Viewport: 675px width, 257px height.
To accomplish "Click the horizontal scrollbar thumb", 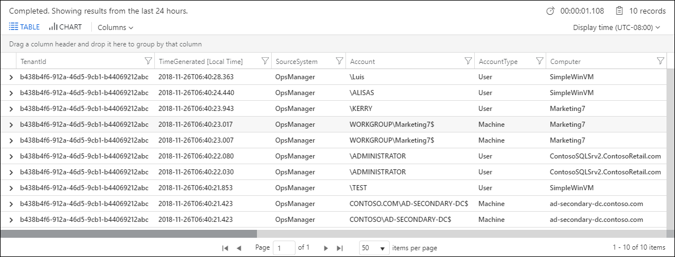I will [129, 233].
